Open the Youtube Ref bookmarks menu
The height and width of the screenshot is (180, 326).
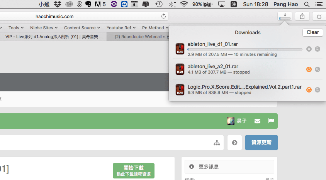click(121, 28)
